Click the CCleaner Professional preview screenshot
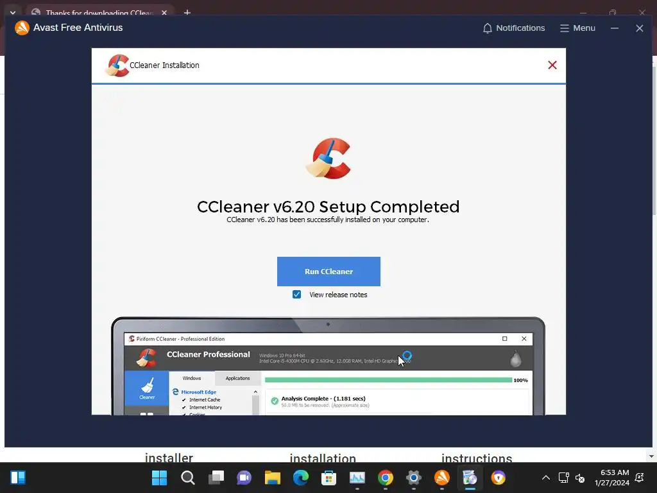The image size is (657, 493). (328, 366)
